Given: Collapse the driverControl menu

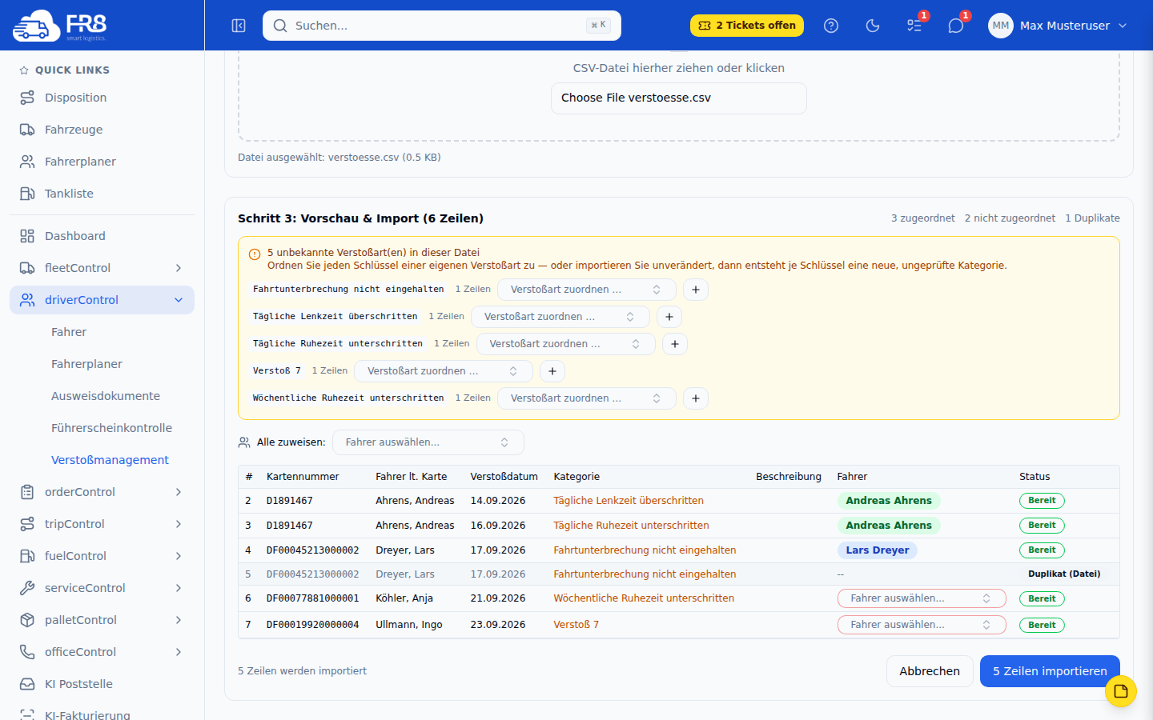Looking at the screenshot, I should pos(102,300).
